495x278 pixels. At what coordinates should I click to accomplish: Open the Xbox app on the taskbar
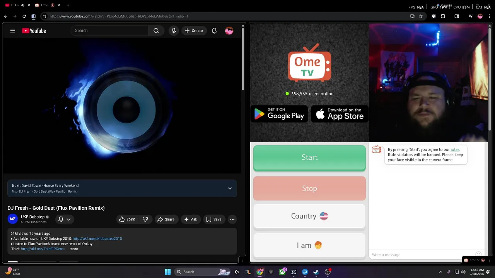click(x=282, y=272)
